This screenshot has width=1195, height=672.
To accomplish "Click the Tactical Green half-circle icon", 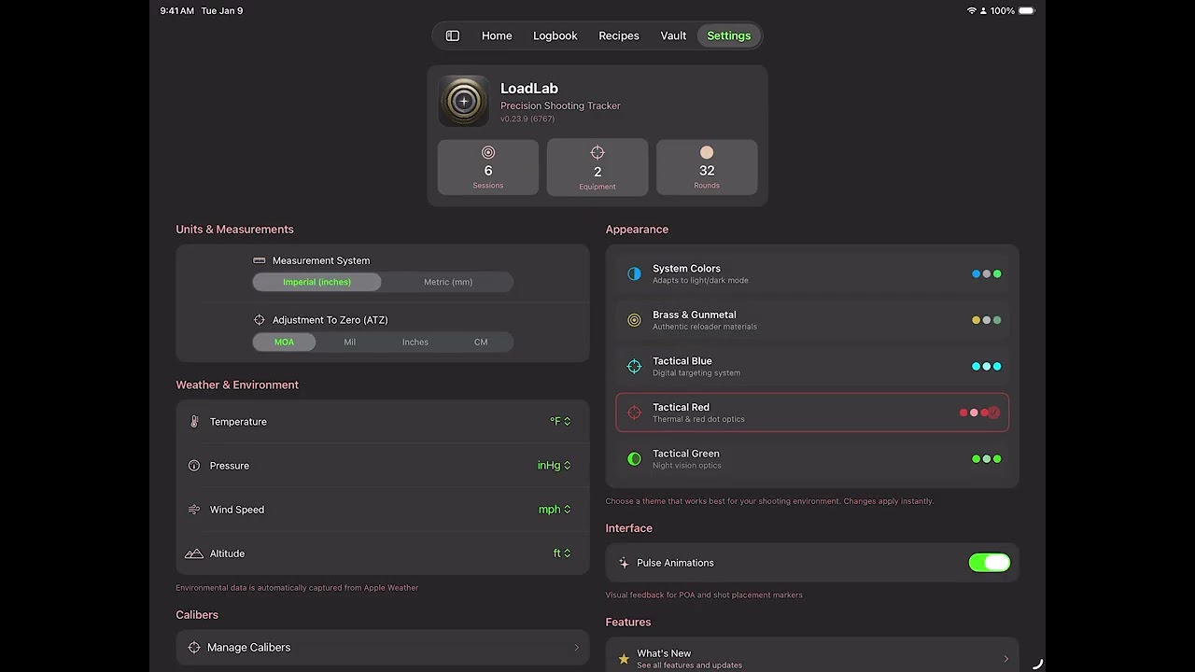I will pyautogui.click(x=635, y=459).
